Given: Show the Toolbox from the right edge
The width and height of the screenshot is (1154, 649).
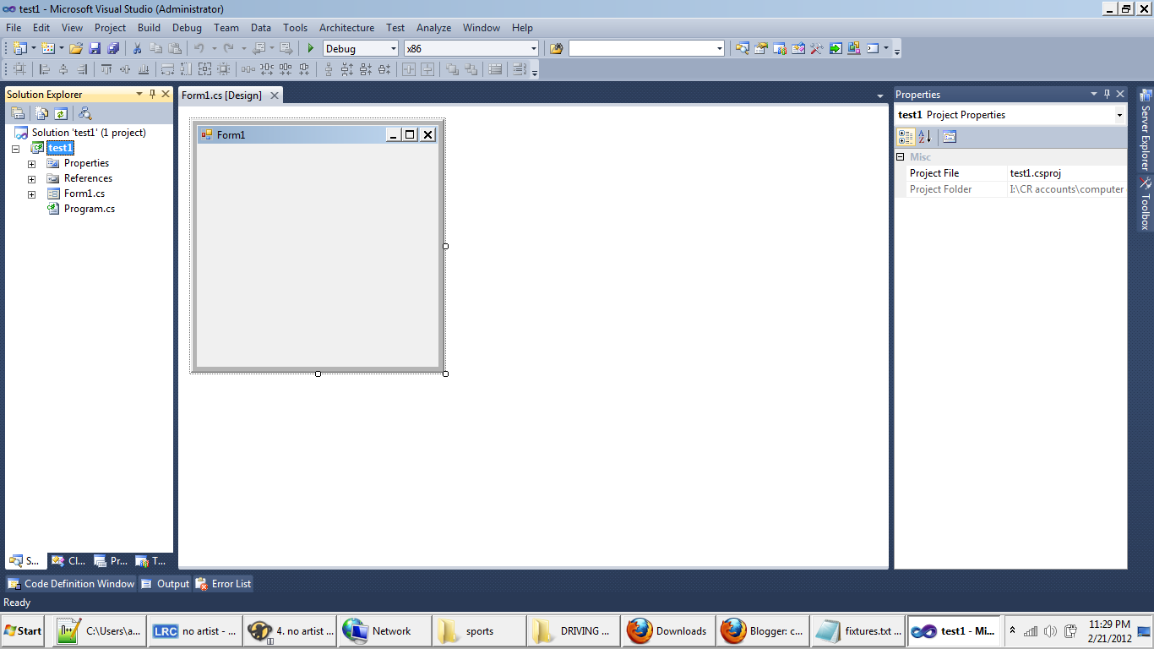Looking at the screenshot, I should pos(1146,203).
